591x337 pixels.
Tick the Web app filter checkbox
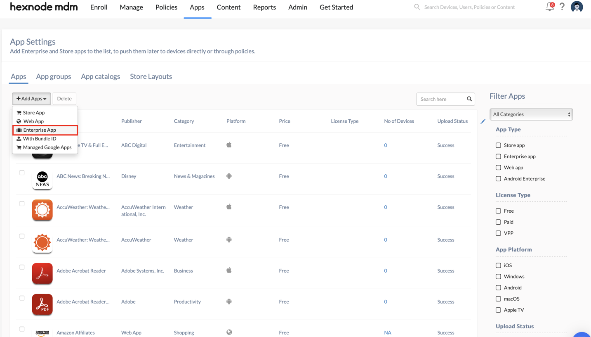tap(498, 168)
